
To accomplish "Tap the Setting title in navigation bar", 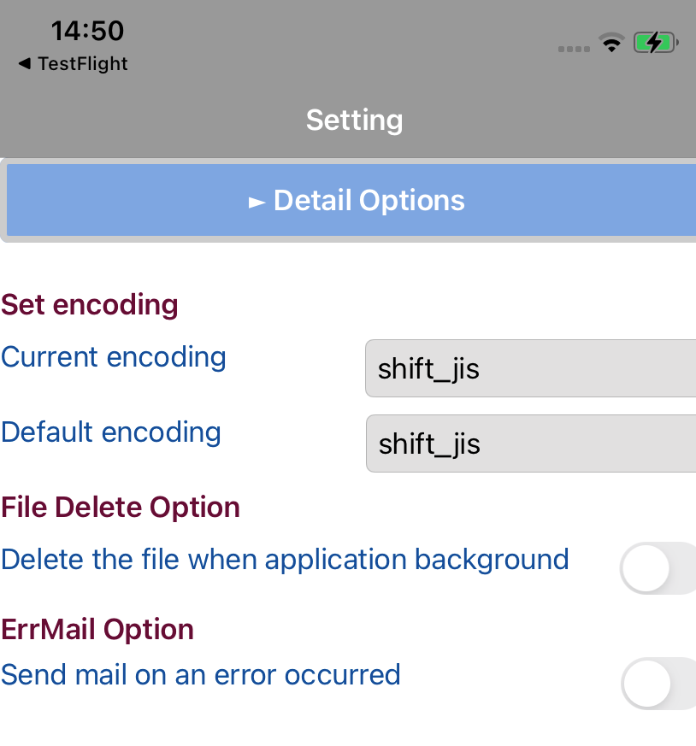I will [x=354, y=120].
